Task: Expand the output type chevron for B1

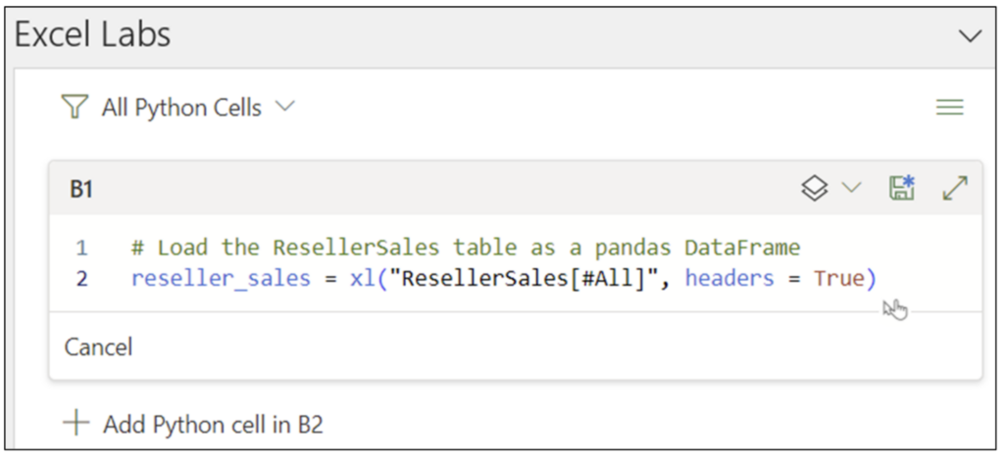Action: pos(850,189)
